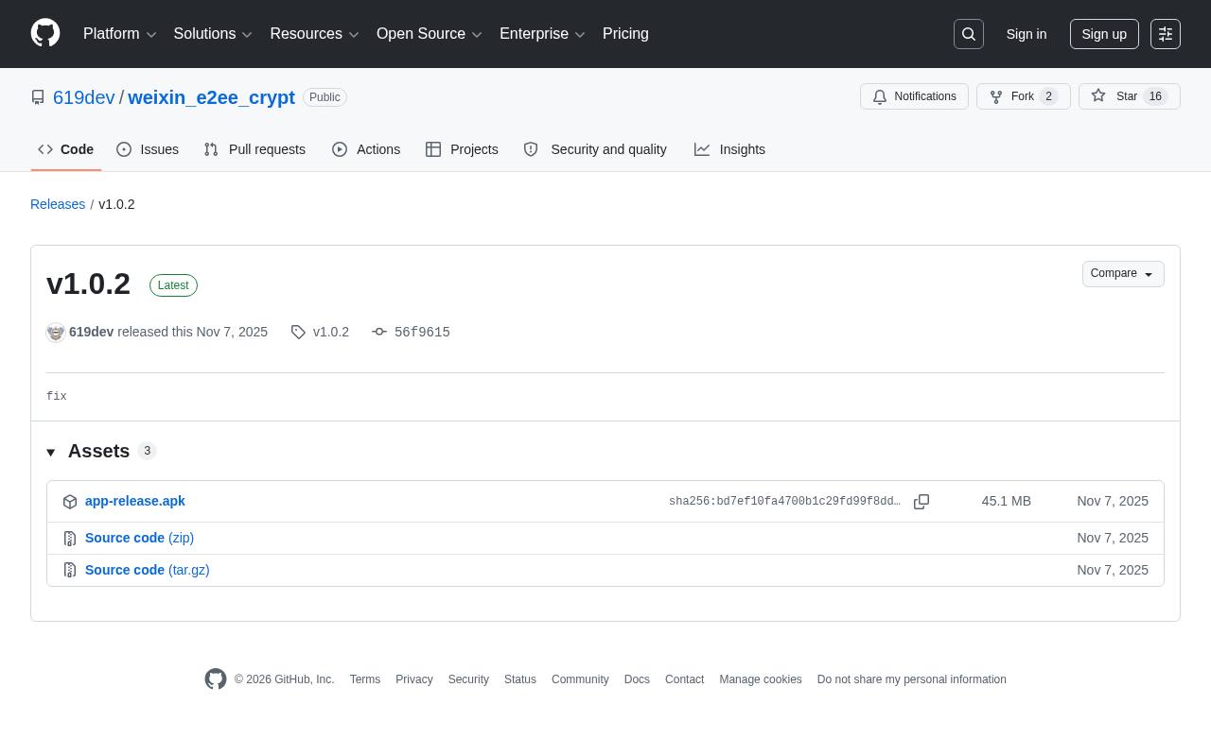Image resolution: width=1211 pixels, height=756 pixels.
Task: Click the v1.0.2 release title
Action: pos(88,283)
